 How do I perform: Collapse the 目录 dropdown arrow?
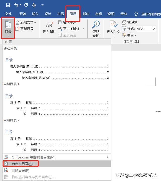click(x=8, y=36)
